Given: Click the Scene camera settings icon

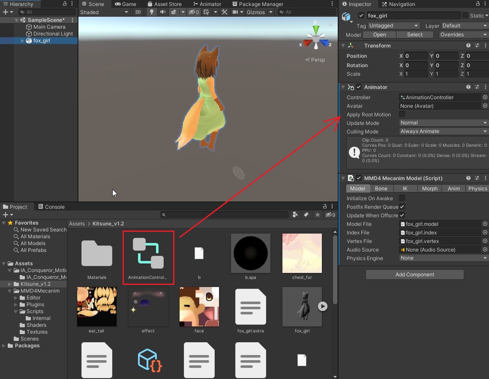Looking at the screenshot, I should [235, 12].
